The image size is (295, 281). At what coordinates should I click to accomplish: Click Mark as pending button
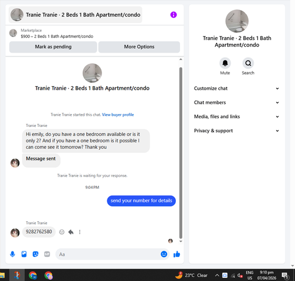coord(53,47)
